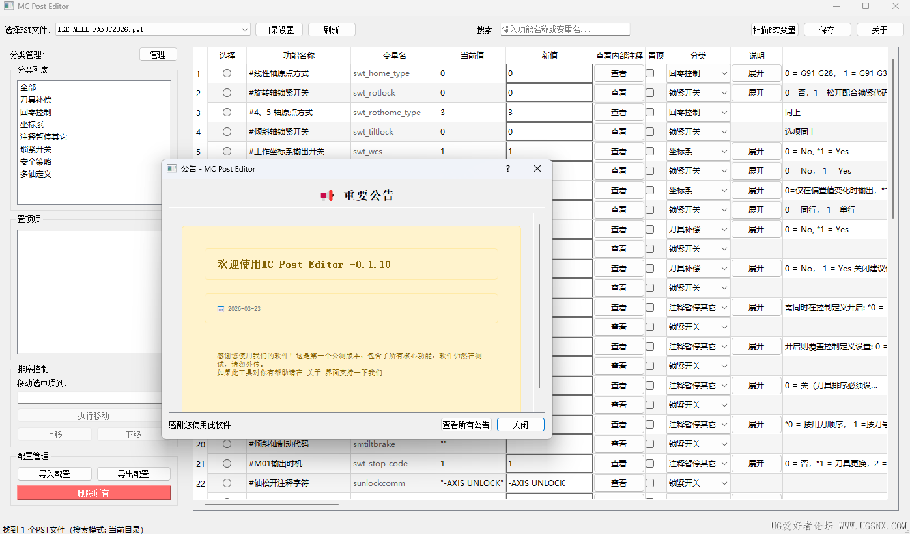Click the search input field at the top

[x=565, y=29]
